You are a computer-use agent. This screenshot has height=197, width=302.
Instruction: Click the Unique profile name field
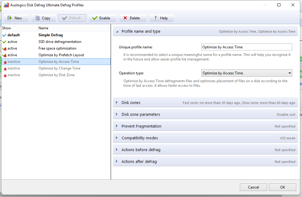click(247, 47)
